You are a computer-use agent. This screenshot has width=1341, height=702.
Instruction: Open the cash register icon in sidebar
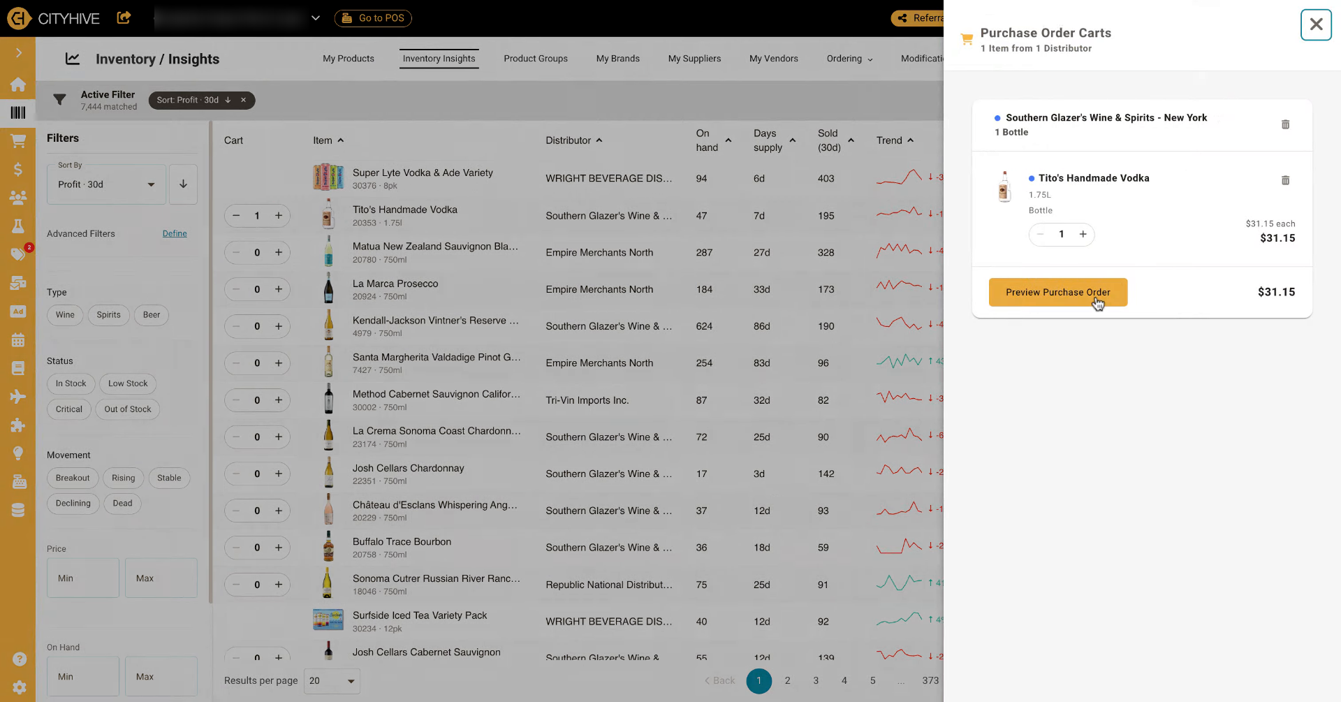click(x=18, y=482)
